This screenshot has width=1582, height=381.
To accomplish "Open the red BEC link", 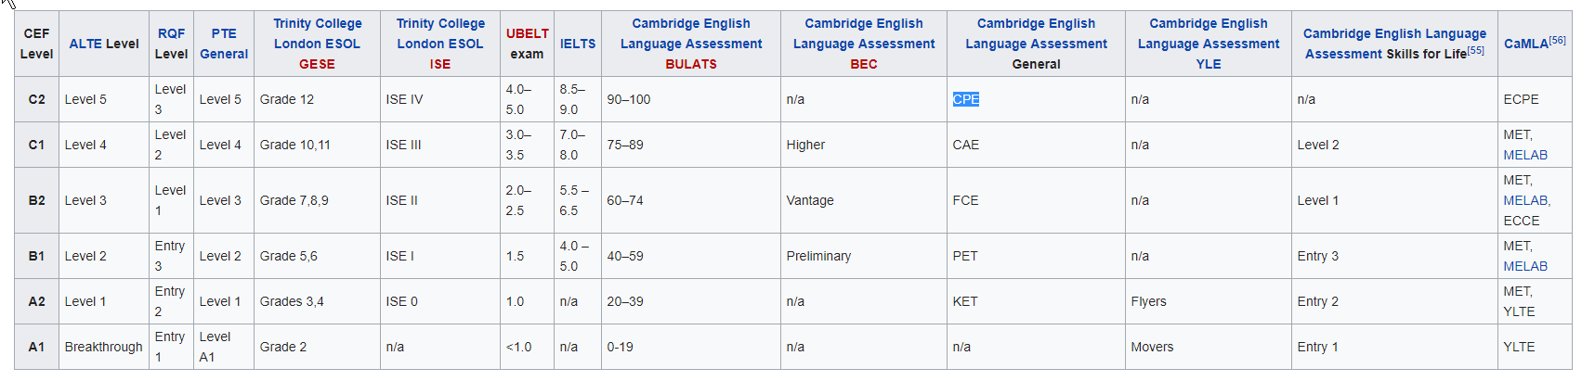I will [x=864, y=64].
